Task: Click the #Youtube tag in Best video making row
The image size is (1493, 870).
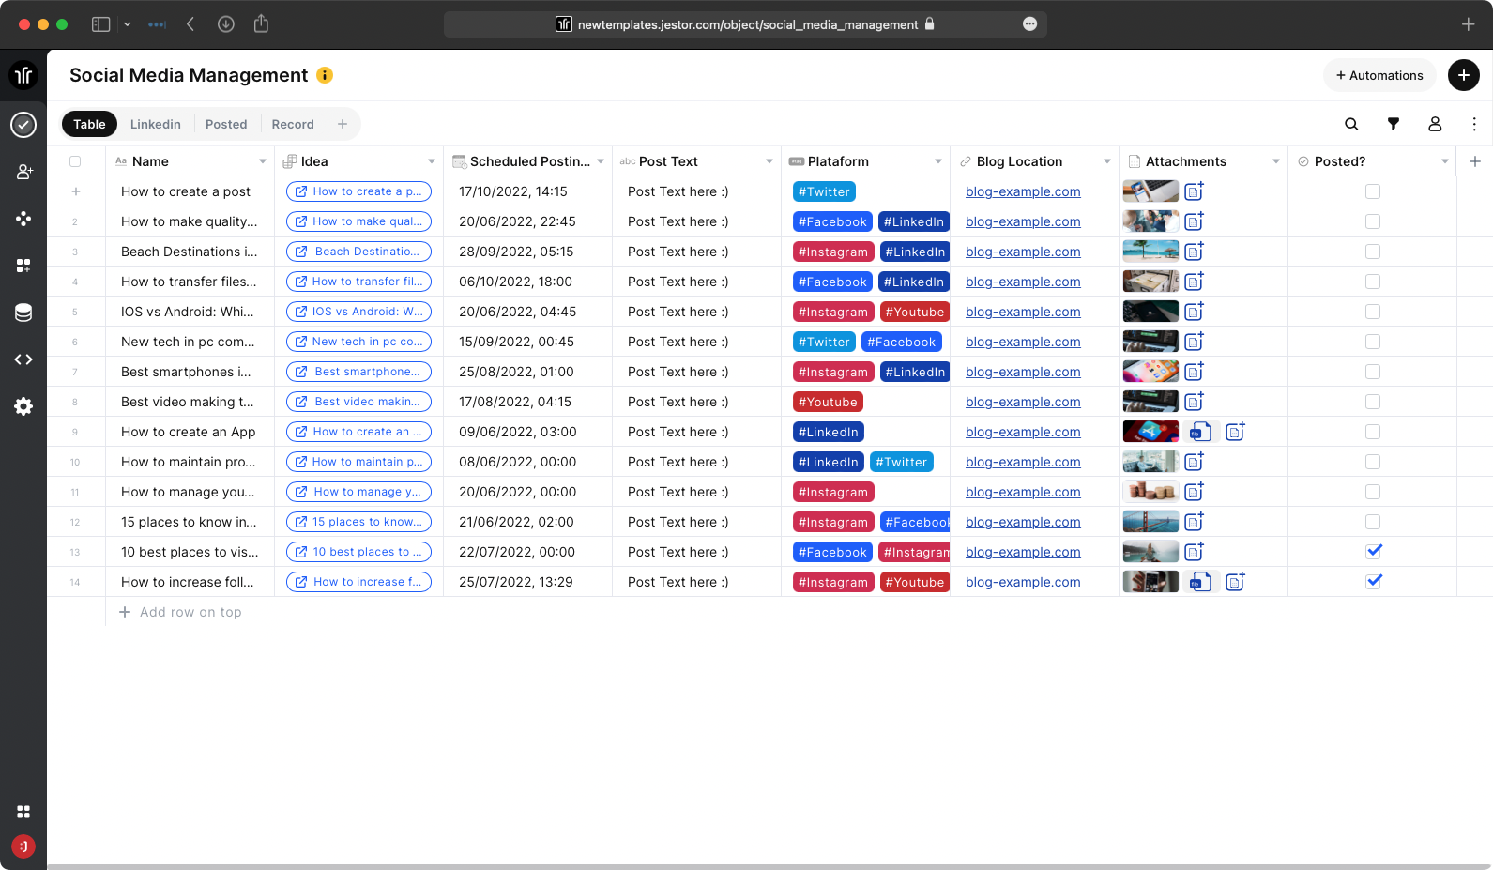Action: click(x=828, y=402)
